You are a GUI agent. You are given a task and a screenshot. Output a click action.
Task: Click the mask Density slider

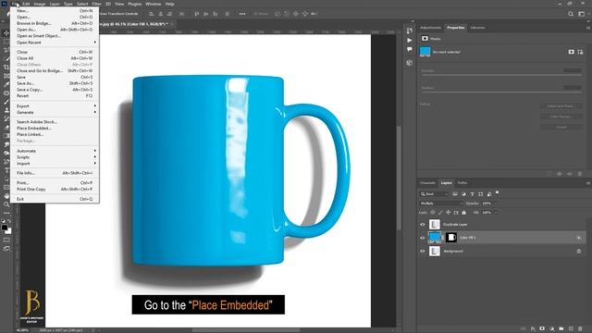[x=501, y=75]
